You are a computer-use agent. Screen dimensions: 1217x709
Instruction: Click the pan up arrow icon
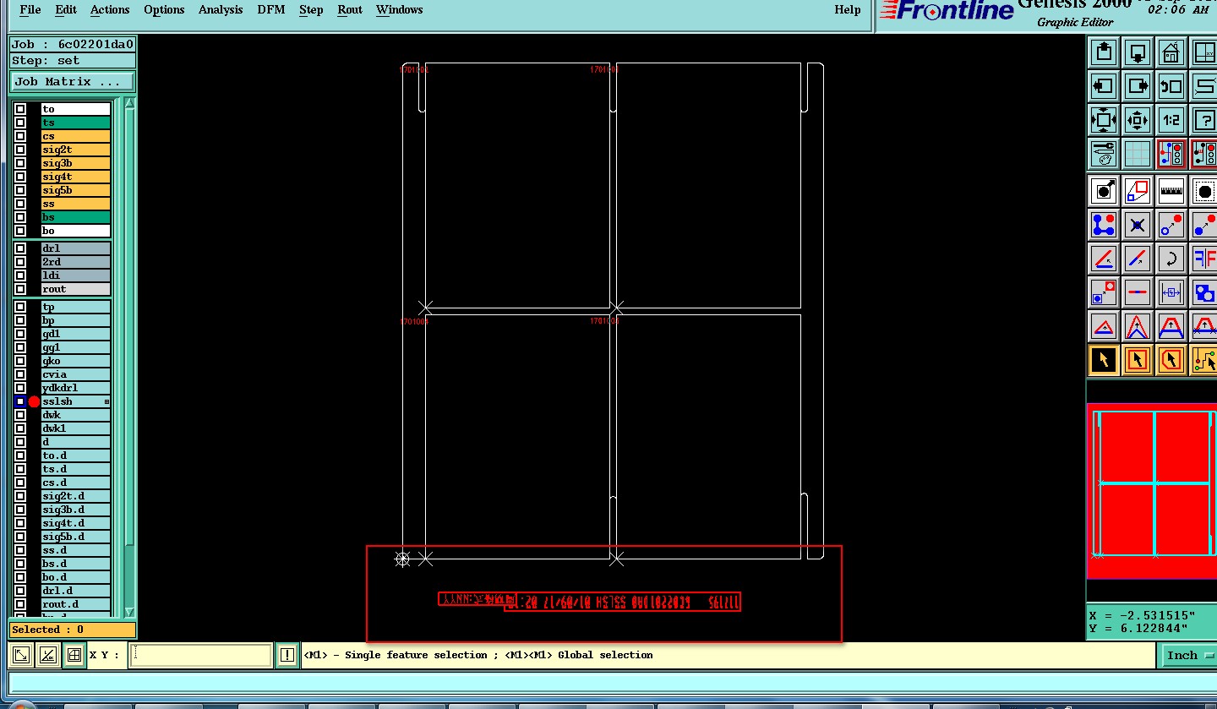1103,52
